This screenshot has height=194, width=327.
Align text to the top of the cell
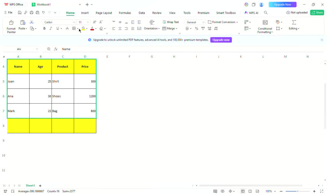click(x=114, y=22)
